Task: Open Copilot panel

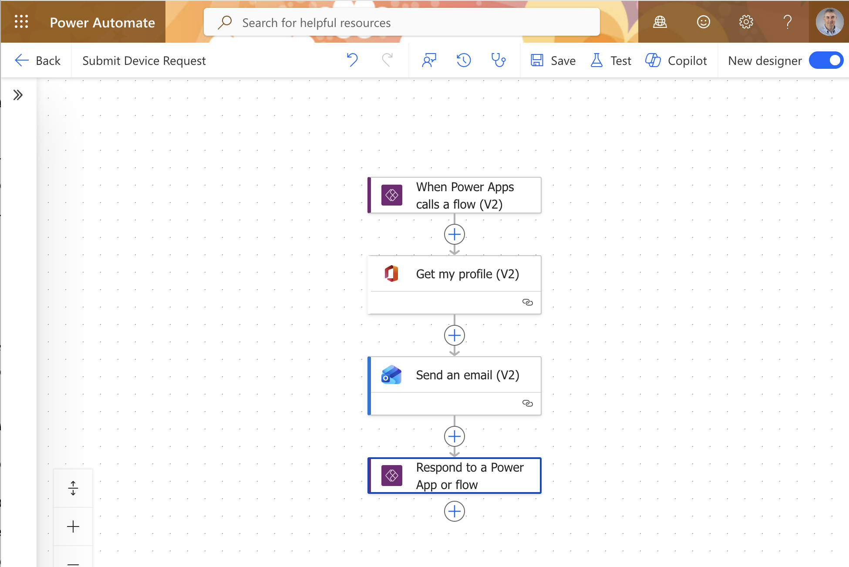Action: click(x=676, y=61)
